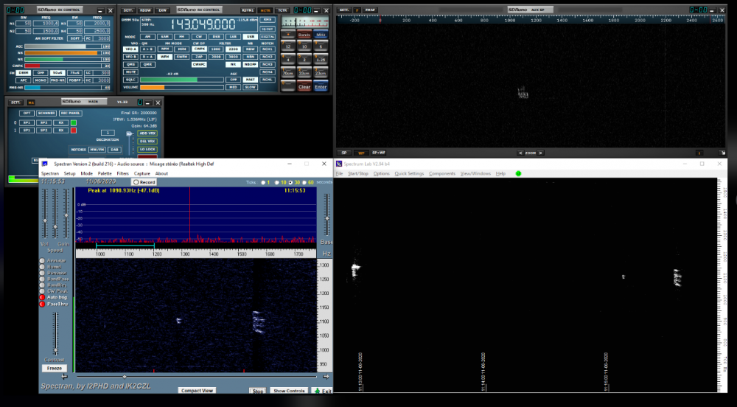Click the green square on channel 0

(x=73, y=122)
